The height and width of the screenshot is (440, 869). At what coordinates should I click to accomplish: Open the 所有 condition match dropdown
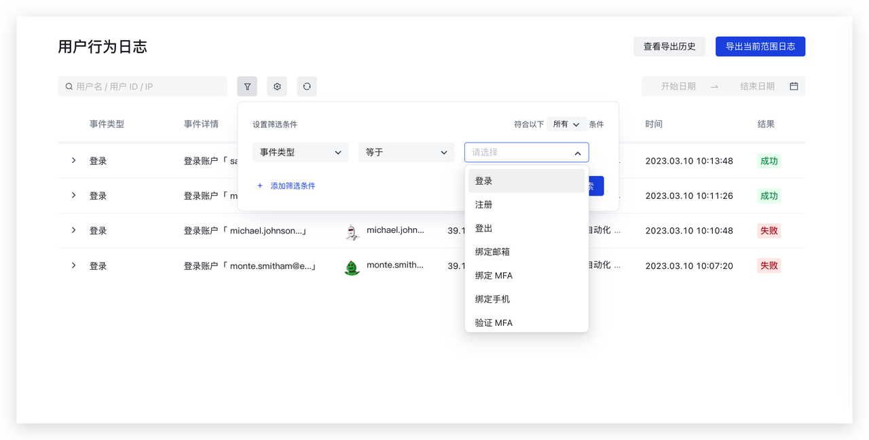[567, 124]
